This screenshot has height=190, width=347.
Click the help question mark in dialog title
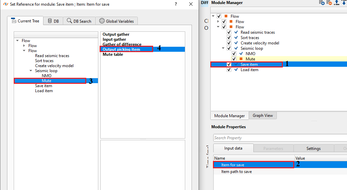click(176, 4)
